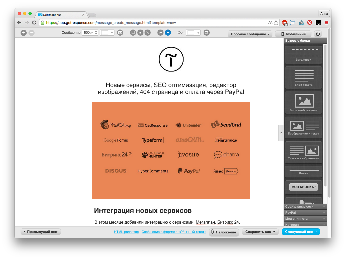Toggle left alignment gray button
Viewport: 346px width, 259px height.
160,33
